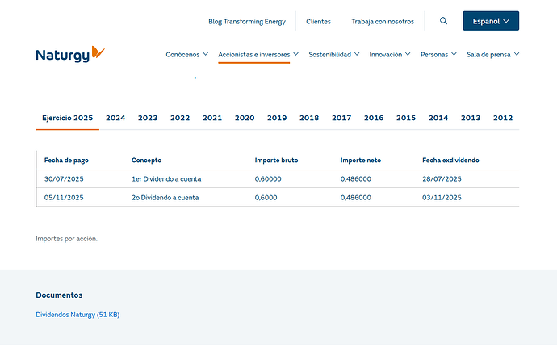Open Blog Transforming Energy link
The width and height of the screenshot is (557, 347).
click(x=247, y=22)
